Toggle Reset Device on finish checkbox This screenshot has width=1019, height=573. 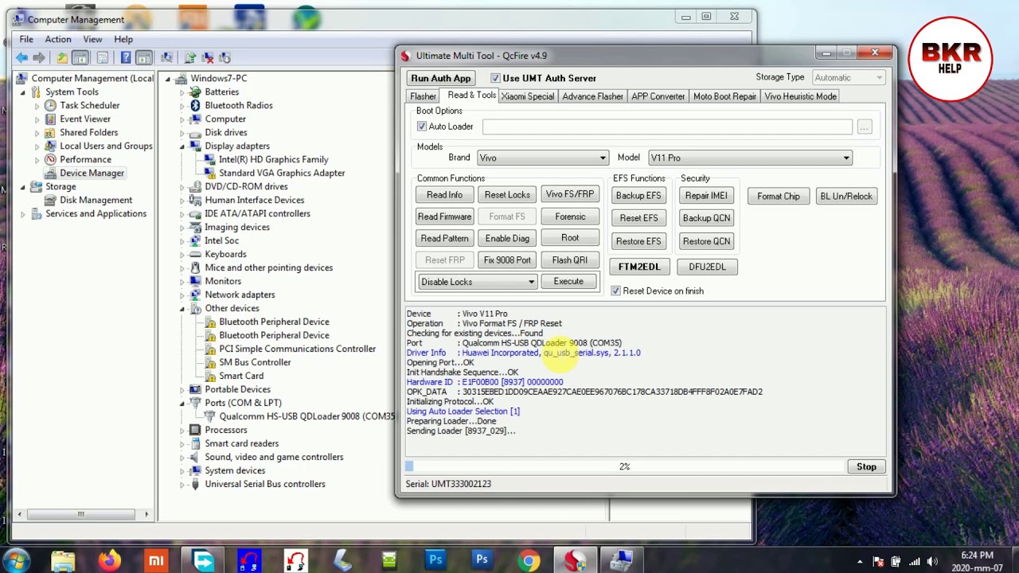coord(615,290)
